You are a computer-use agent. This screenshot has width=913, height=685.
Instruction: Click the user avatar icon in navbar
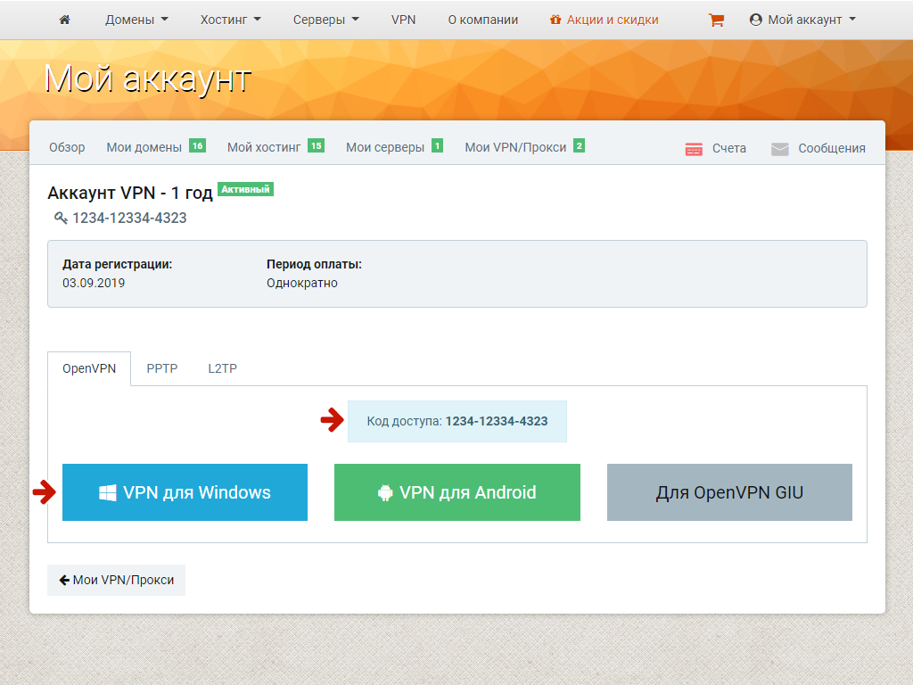756,20
